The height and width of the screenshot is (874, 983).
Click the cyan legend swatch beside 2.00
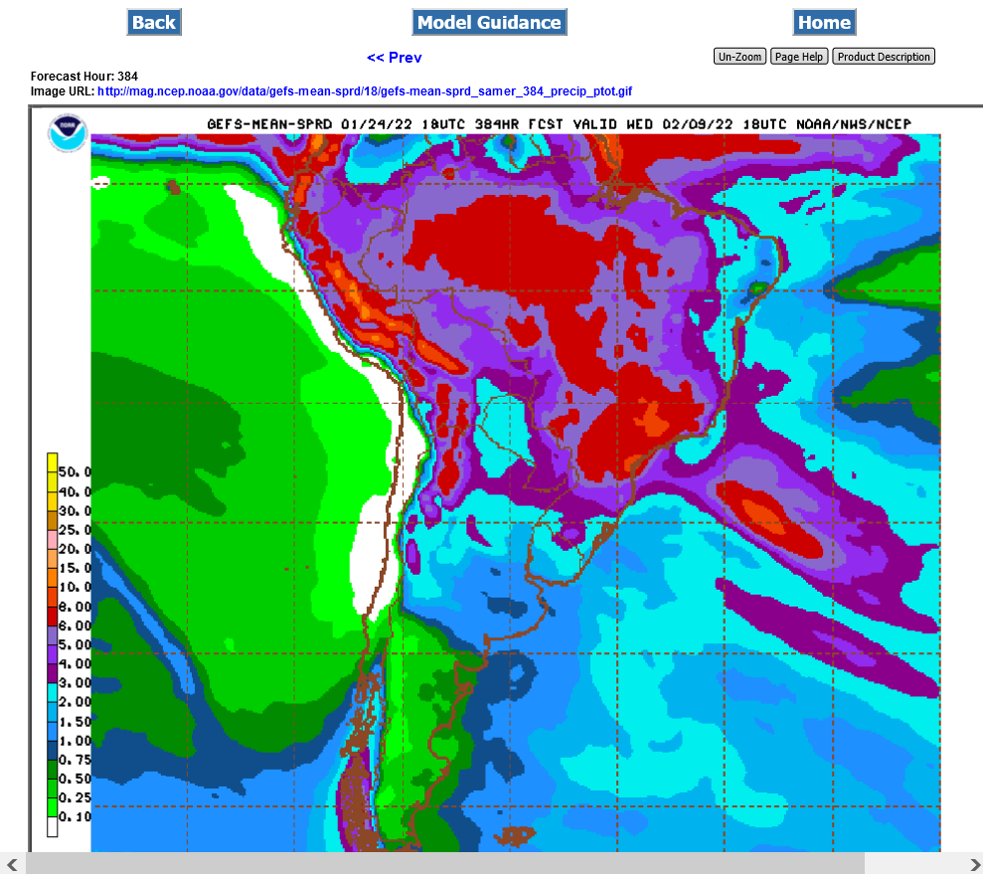[52, 692]
